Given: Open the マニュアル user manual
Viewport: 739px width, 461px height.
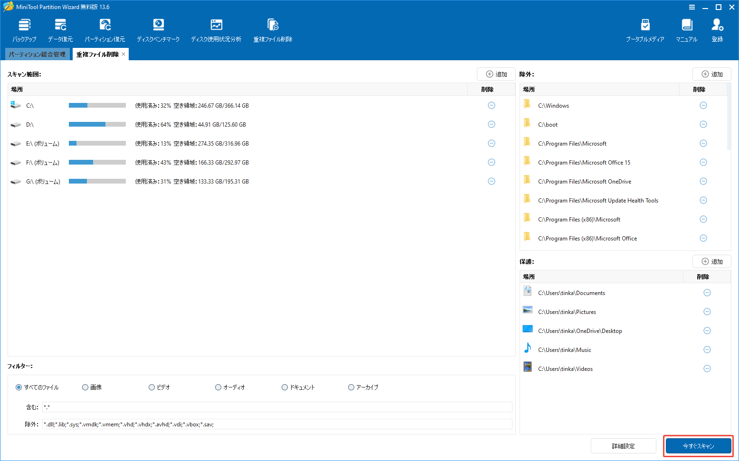Looking at the screenshot, I should (686, 28).
